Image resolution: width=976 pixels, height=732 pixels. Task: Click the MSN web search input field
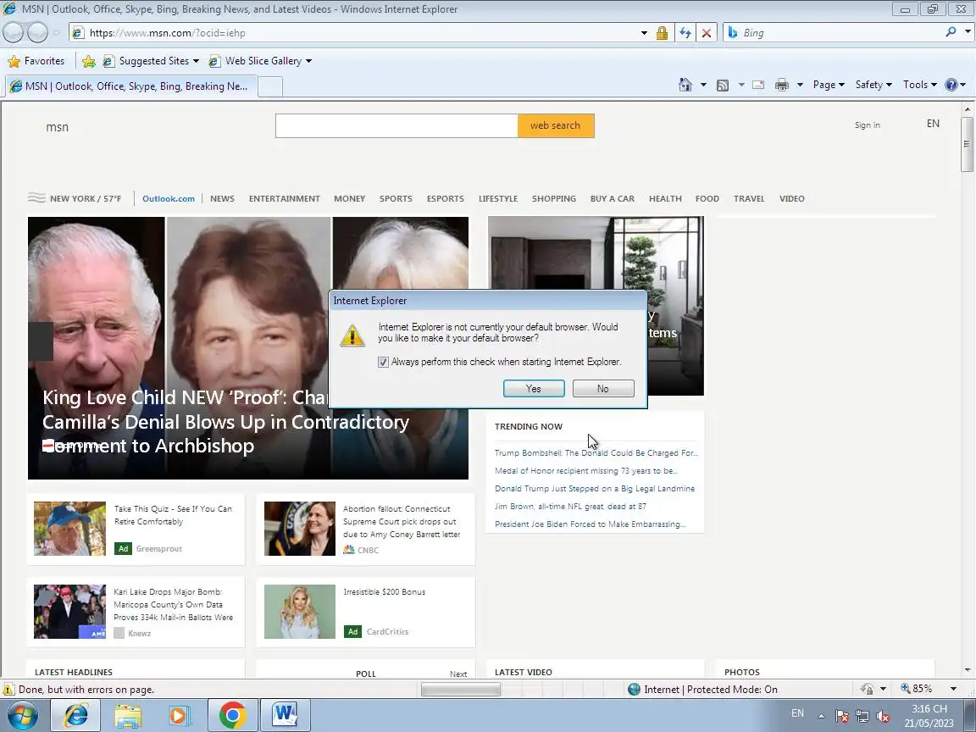point(396,125)
